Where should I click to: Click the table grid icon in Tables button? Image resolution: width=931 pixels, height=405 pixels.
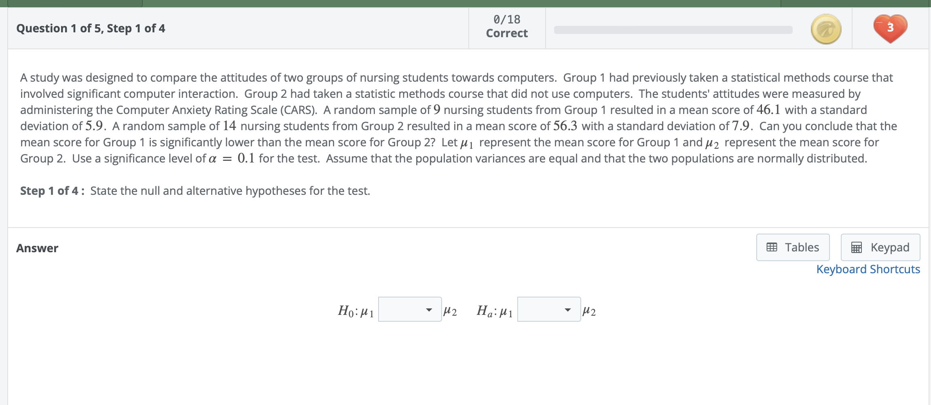coord(772,247)
